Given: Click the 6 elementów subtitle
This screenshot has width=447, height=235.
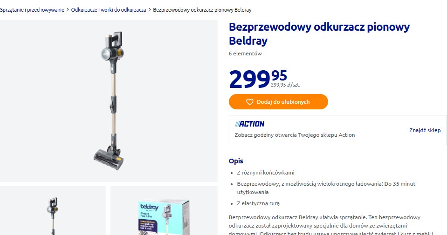Looking at the screenshot, I should point(245,54).
